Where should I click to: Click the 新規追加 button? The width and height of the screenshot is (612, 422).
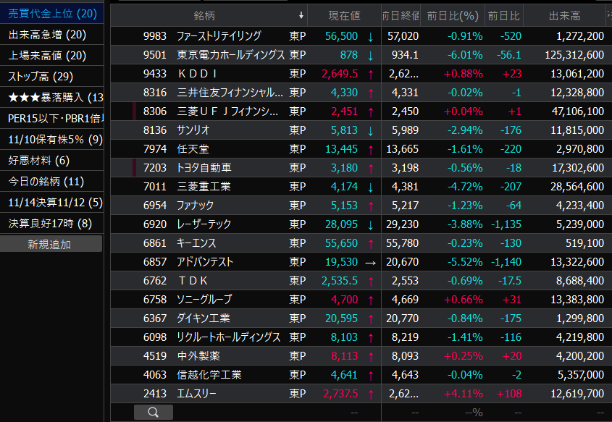point(51,244)
